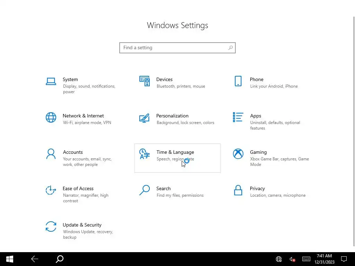Click 'Bluetooth, printers, mouse' text
355x266 pixels.
pyautogui.click(x=181, y=86)
